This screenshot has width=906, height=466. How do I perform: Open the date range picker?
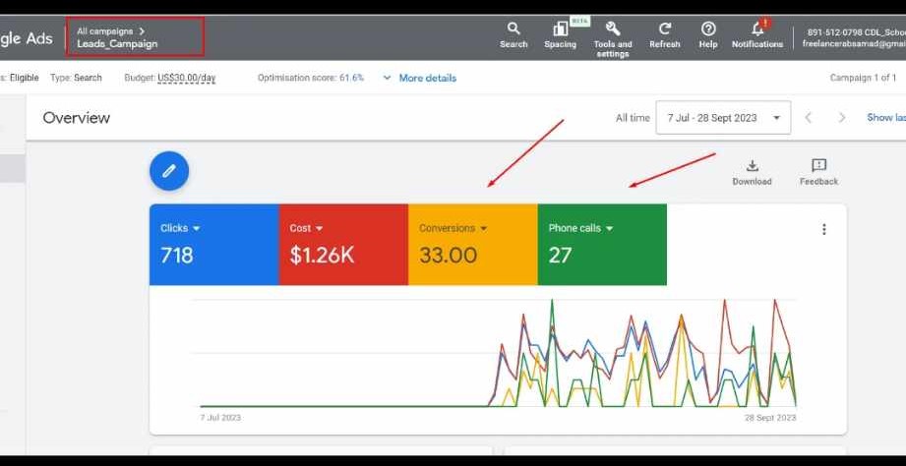723,118
